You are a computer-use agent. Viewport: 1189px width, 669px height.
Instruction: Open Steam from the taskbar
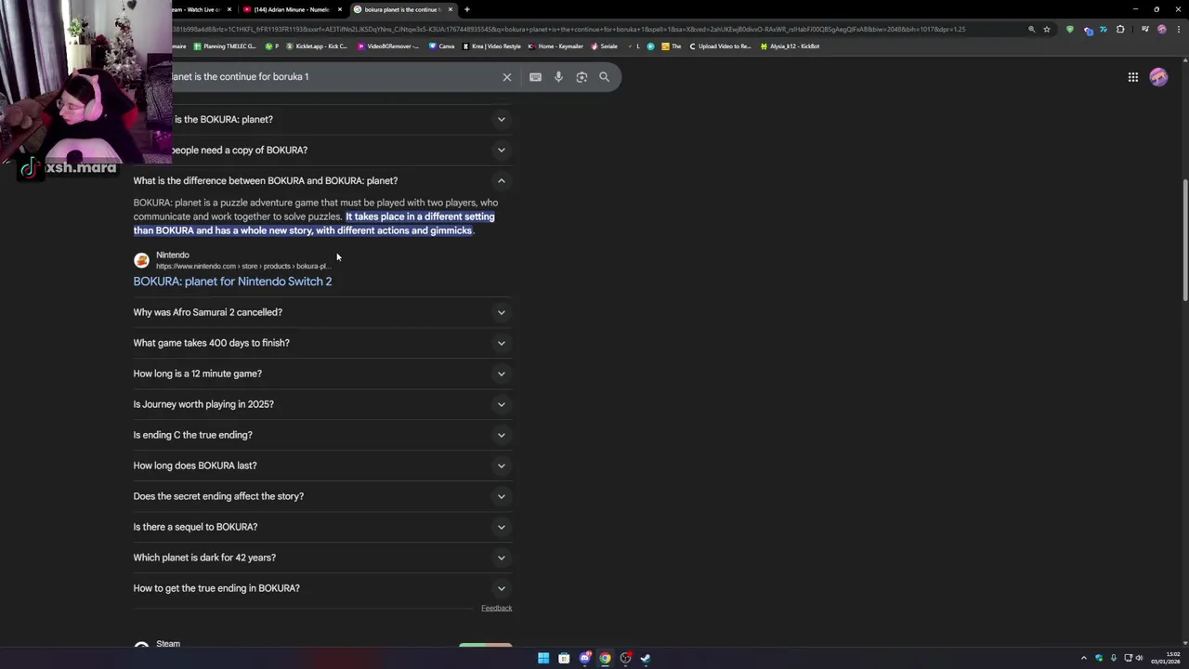(x=646, y=658)
